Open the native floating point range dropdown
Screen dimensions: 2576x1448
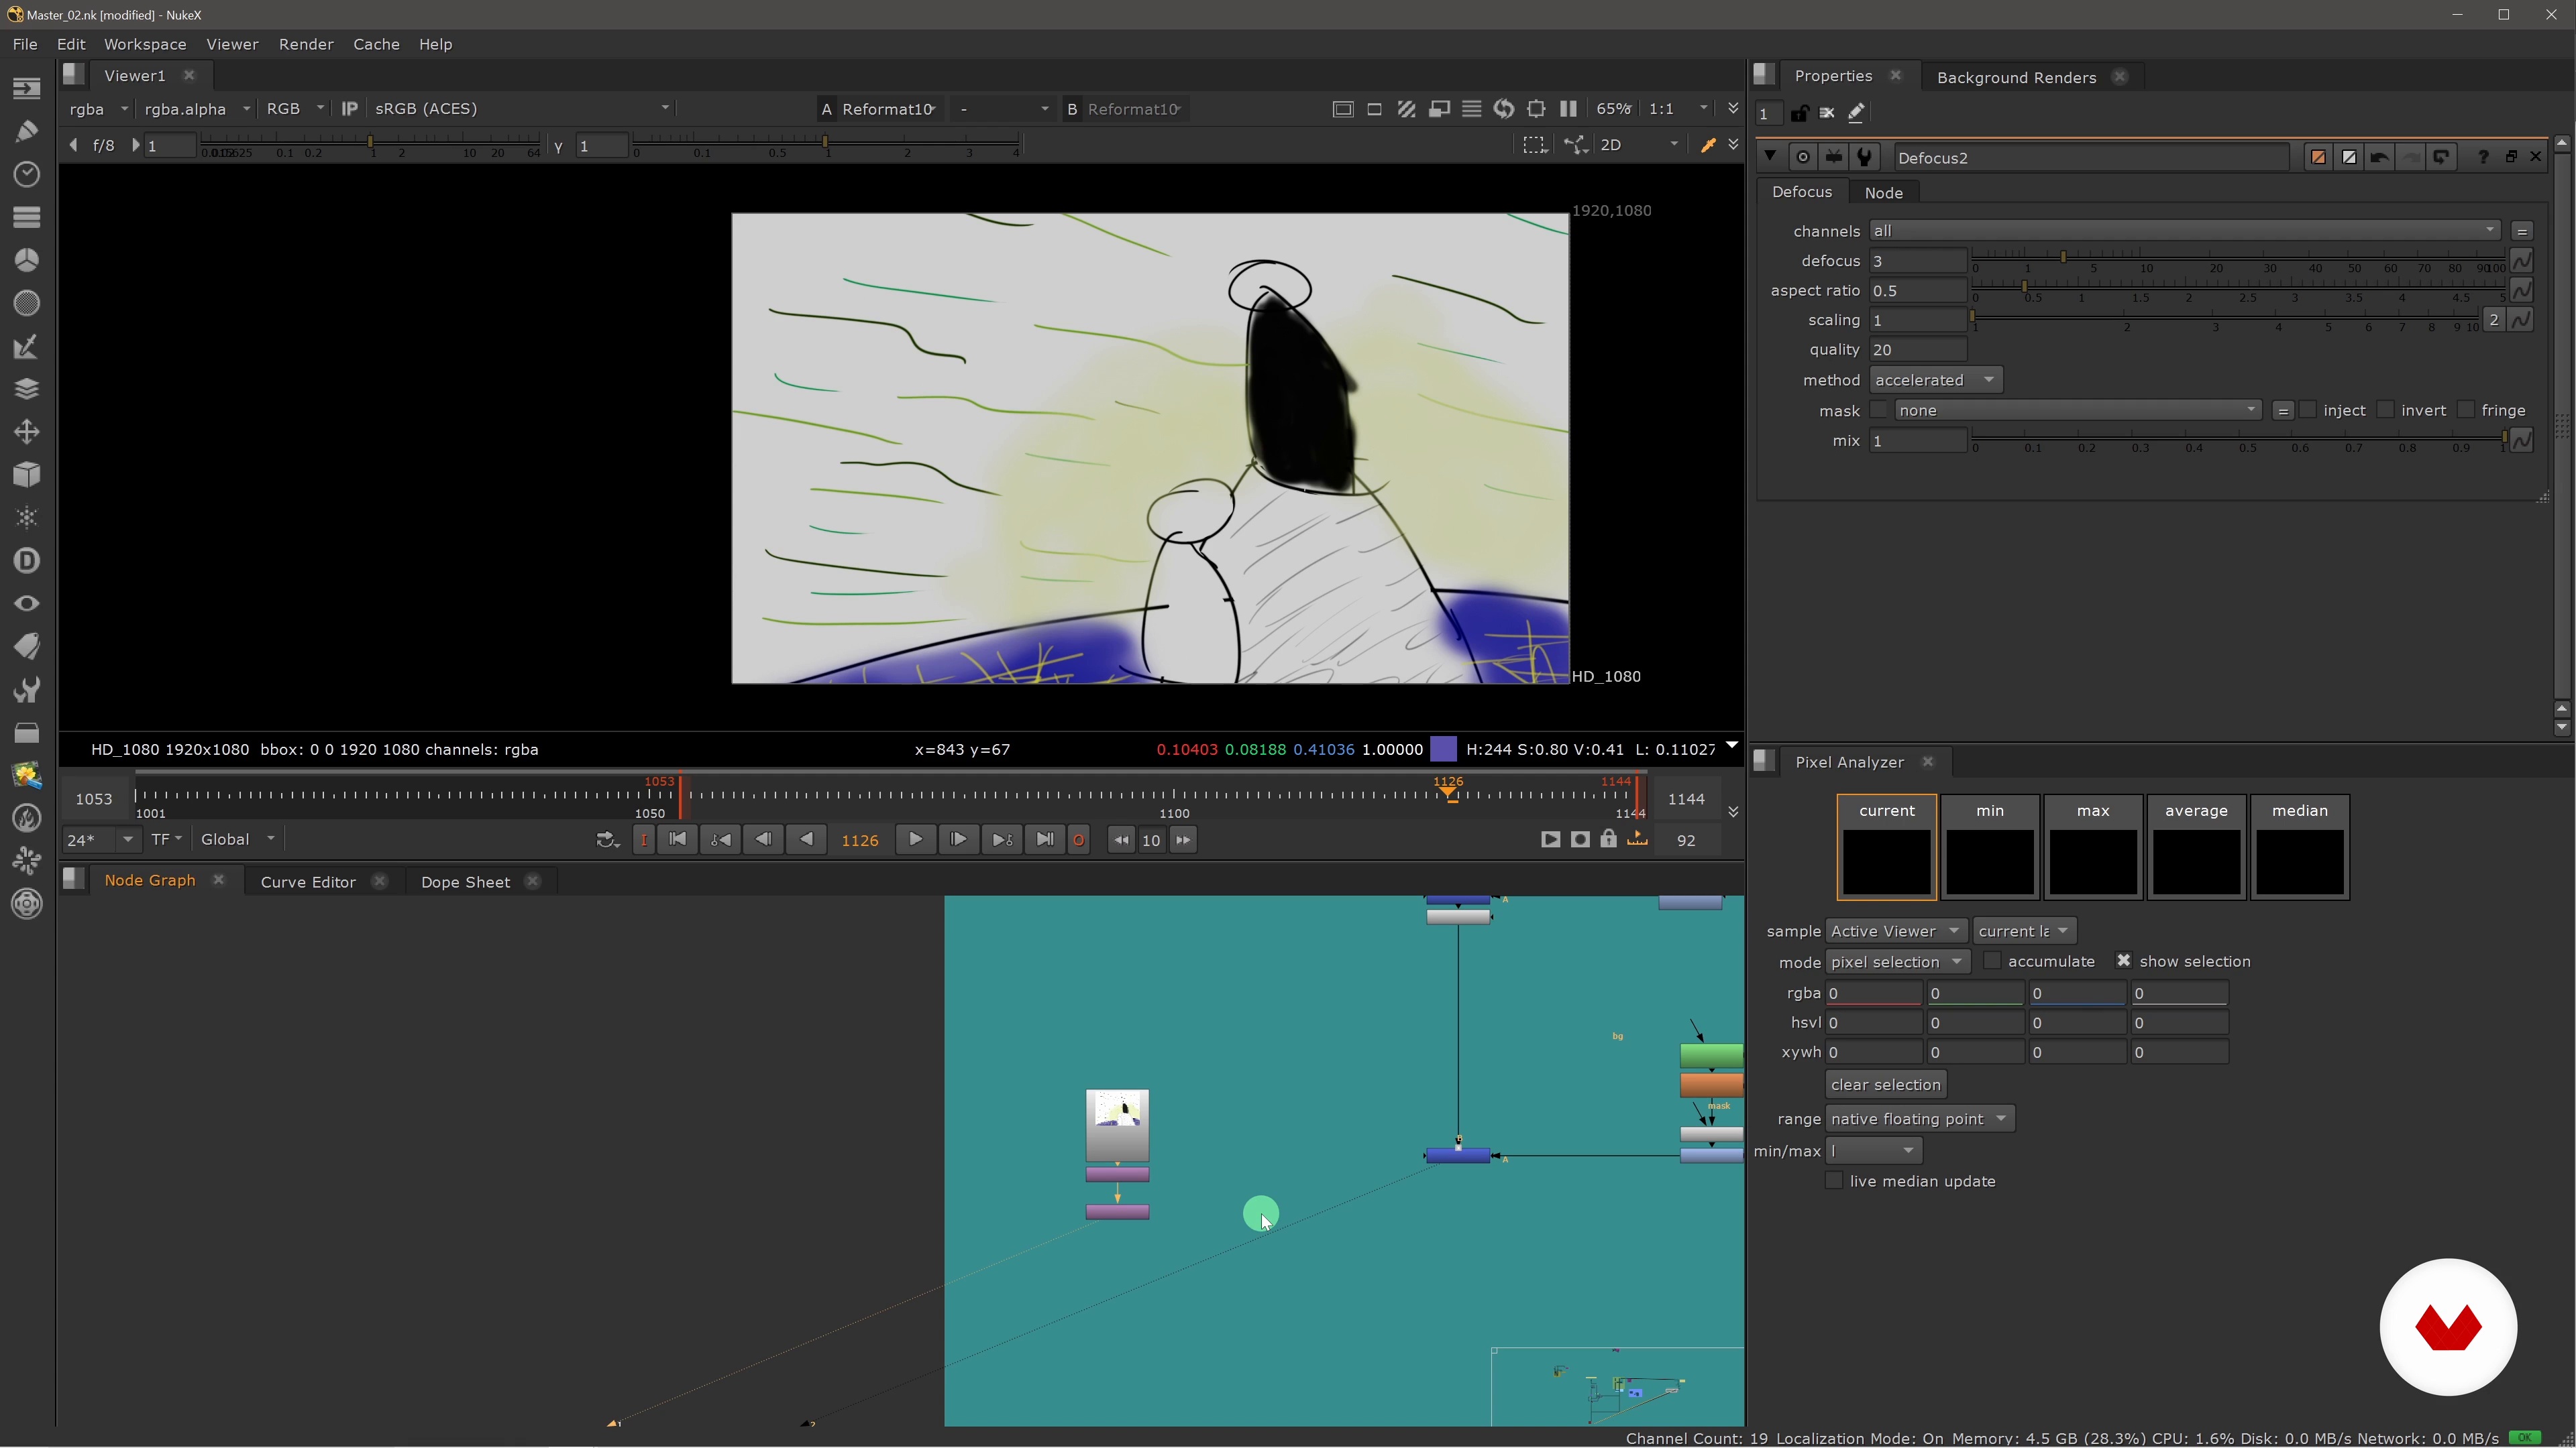[x=1919, y=1120]
